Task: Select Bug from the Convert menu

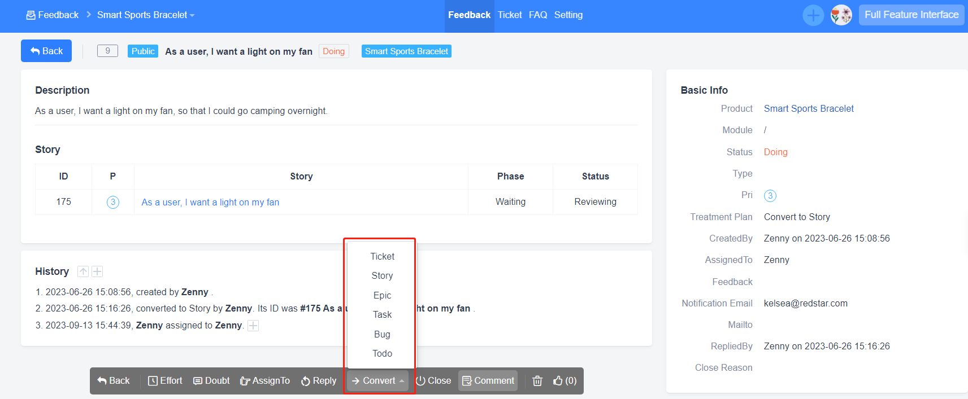Action: (382, 334)
